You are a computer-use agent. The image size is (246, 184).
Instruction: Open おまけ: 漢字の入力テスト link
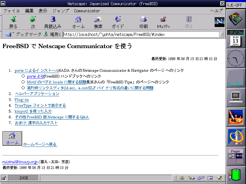(36, 123)
